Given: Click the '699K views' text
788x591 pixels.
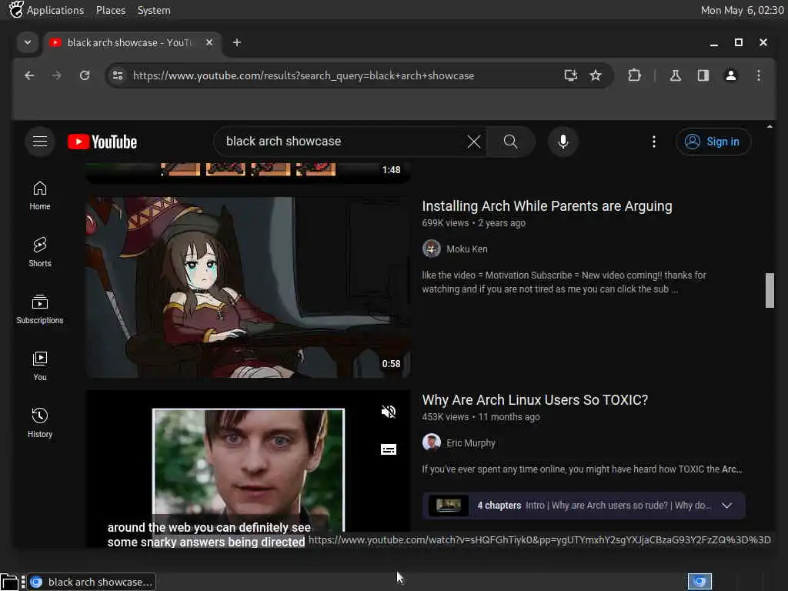Looking at the screenshot, I should (446, 223).
